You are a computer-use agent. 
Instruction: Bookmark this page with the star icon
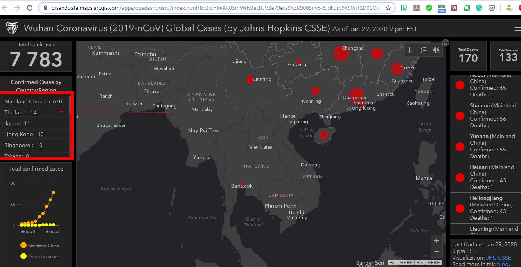click(388, 8)
